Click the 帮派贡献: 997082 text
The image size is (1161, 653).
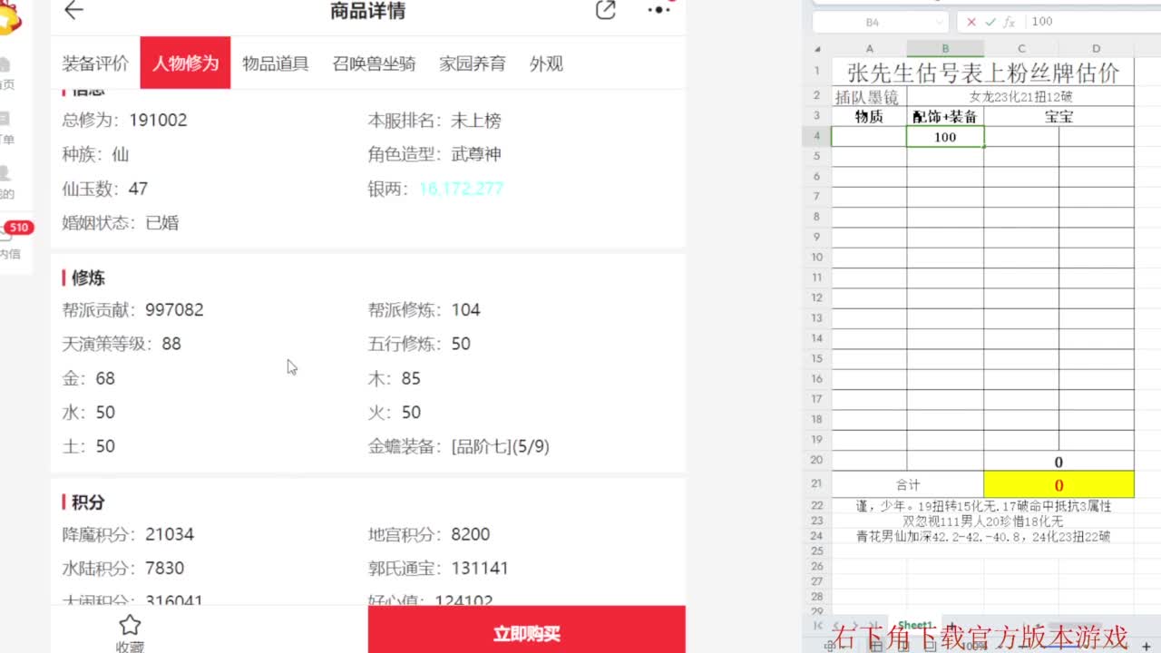132,309
